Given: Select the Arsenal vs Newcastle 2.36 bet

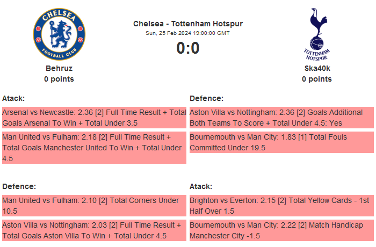Looking at the screenshot, I should click(94, 118).
